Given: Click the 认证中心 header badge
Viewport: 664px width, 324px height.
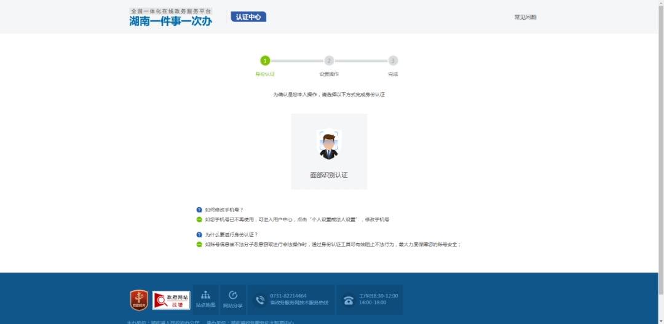Looking at the screenshot, I should tap(248, 17).
